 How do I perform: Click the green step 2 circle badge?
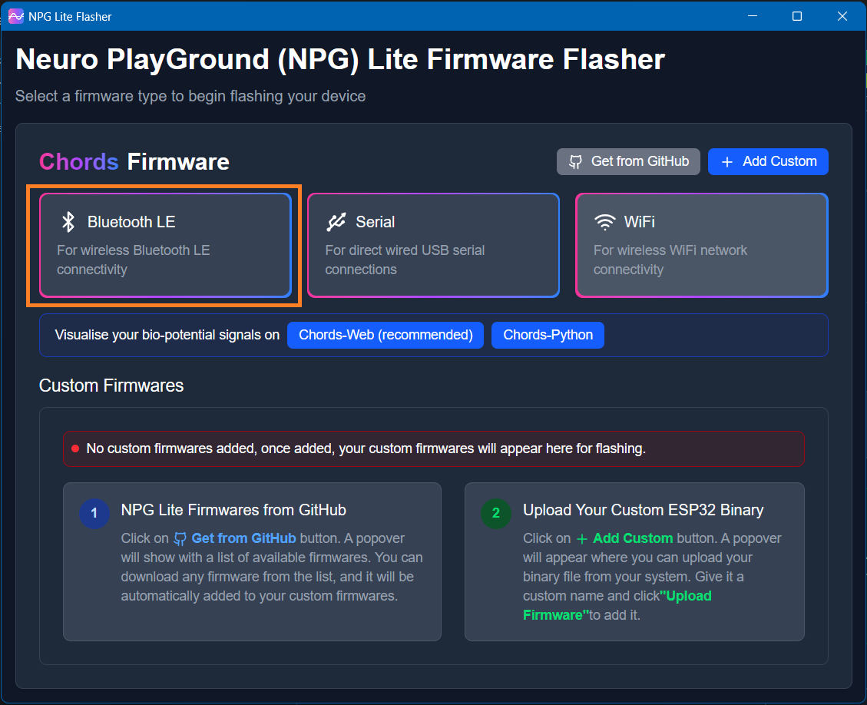(x=496, y=514)
